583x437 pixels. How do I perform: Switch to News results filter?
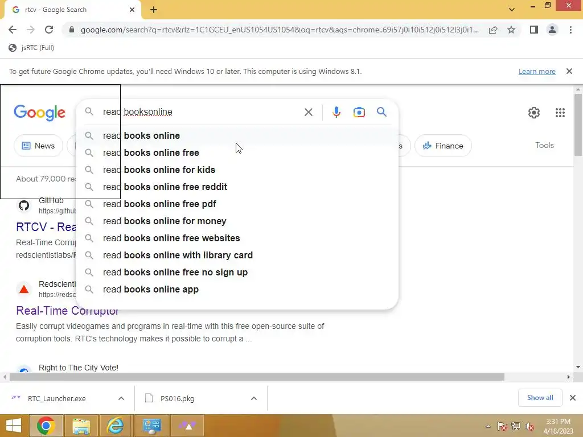(x=38, y=146)
